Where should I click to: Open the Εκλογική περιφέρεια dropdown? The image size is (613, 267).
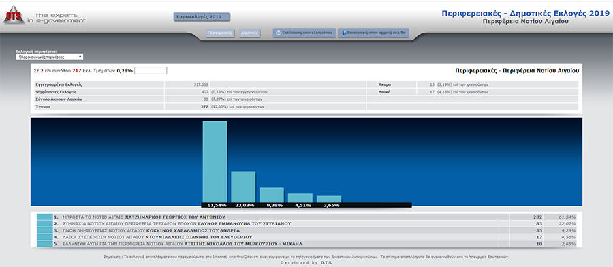click(x=50, y=57)
